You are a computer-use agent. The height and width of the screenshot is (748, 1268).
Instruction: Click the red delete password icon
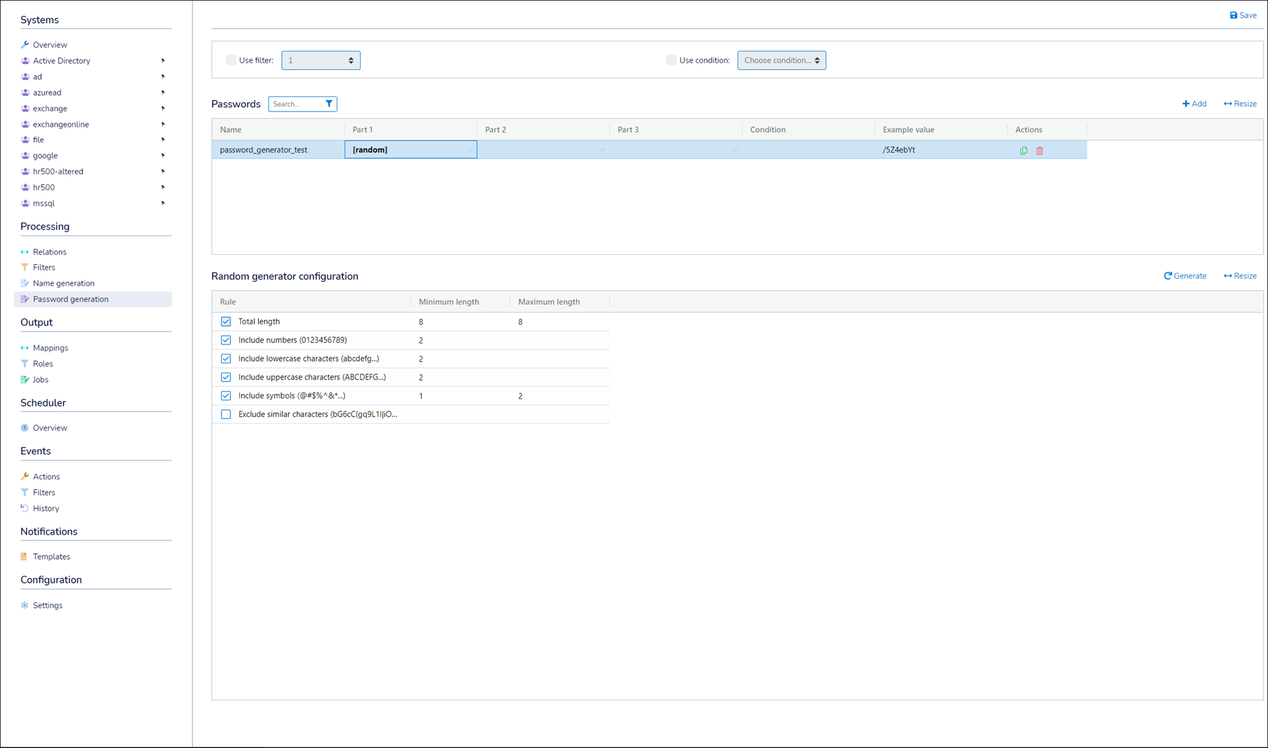click(x=1039, y=151)
